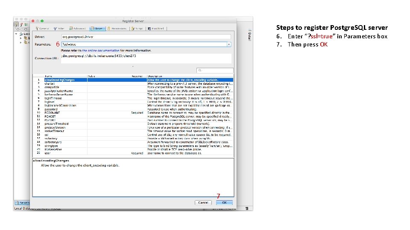The image size is (410, 230).
Task: Open the Permissions tab
Action: coord(117,29)
